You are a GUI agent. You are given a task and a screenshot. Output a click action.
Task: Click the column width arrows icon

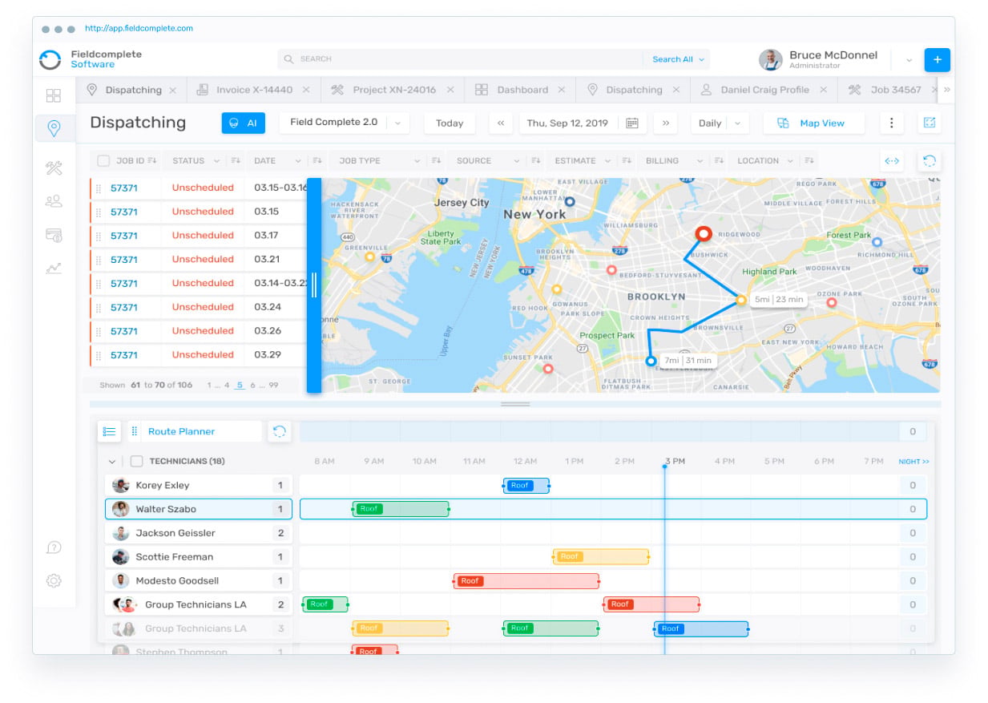tap(892, 160)
